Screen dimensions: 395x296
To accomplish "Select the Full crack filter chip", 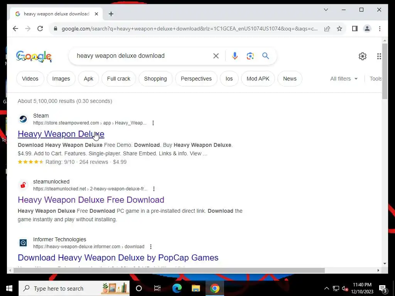I will 119,79.
